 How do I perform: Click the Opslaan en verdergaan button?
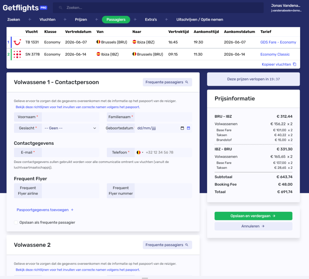pyautogui.click(x=253, y=216)
